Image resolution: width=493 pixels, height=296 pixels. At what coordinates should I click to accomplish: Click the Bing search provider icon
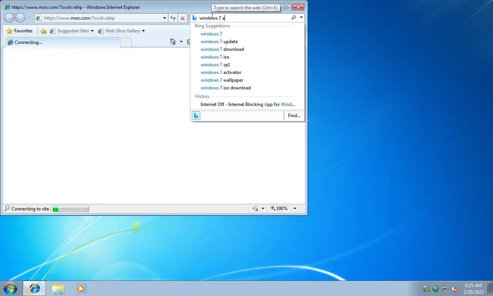(195, 18)
